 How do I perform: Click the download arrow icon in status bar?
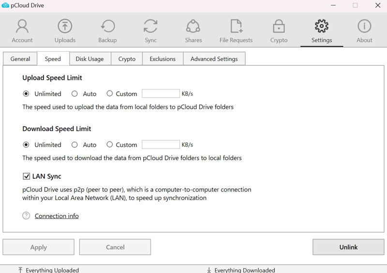pos(209,270)
